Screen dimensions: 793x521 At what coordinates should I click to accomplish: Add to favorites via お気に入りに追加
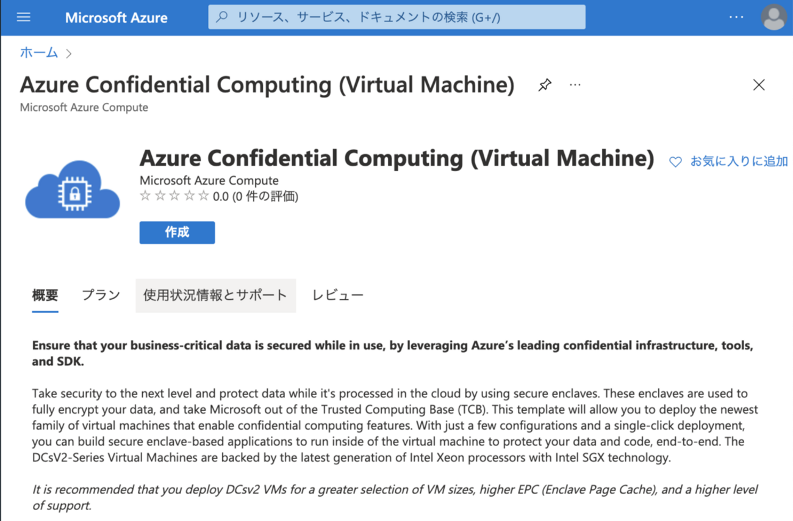[739, 161]
